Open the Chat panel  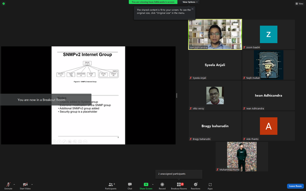pos(130,186)
